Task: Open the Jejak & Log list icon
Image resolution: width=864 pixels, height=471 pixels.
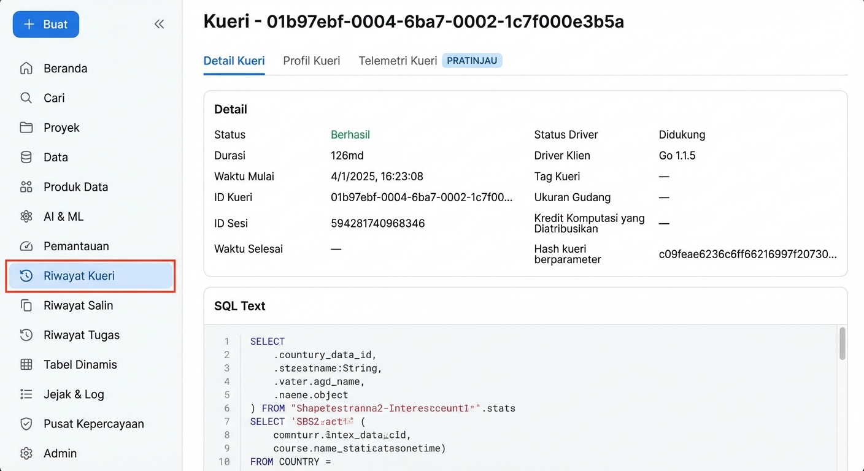Action: coord(26,394)
